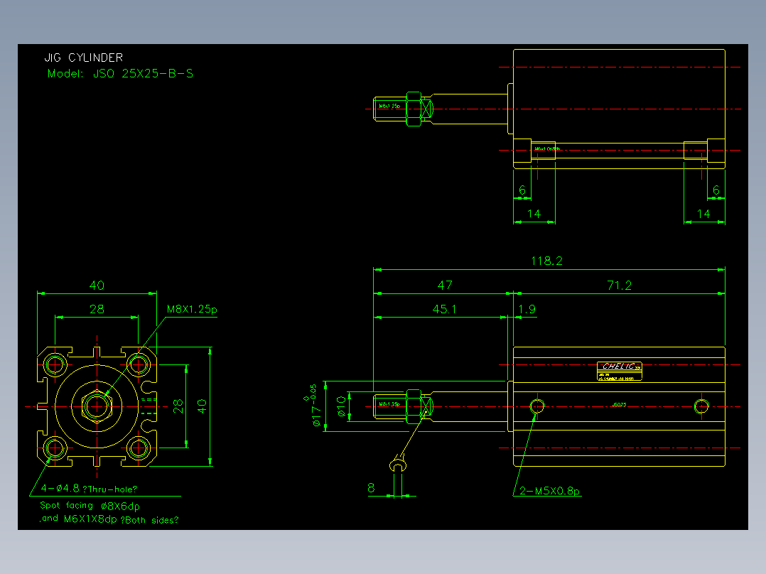Select the hex nut in the front view center
Image resolution: width=766 pixels, height=574 pixels.
coord(97,406)
